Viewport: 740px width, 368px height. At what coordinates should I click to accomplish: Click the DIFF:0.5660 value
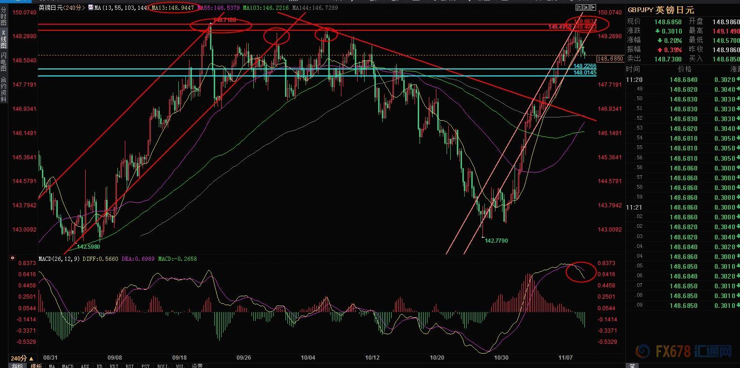(101, 259)
